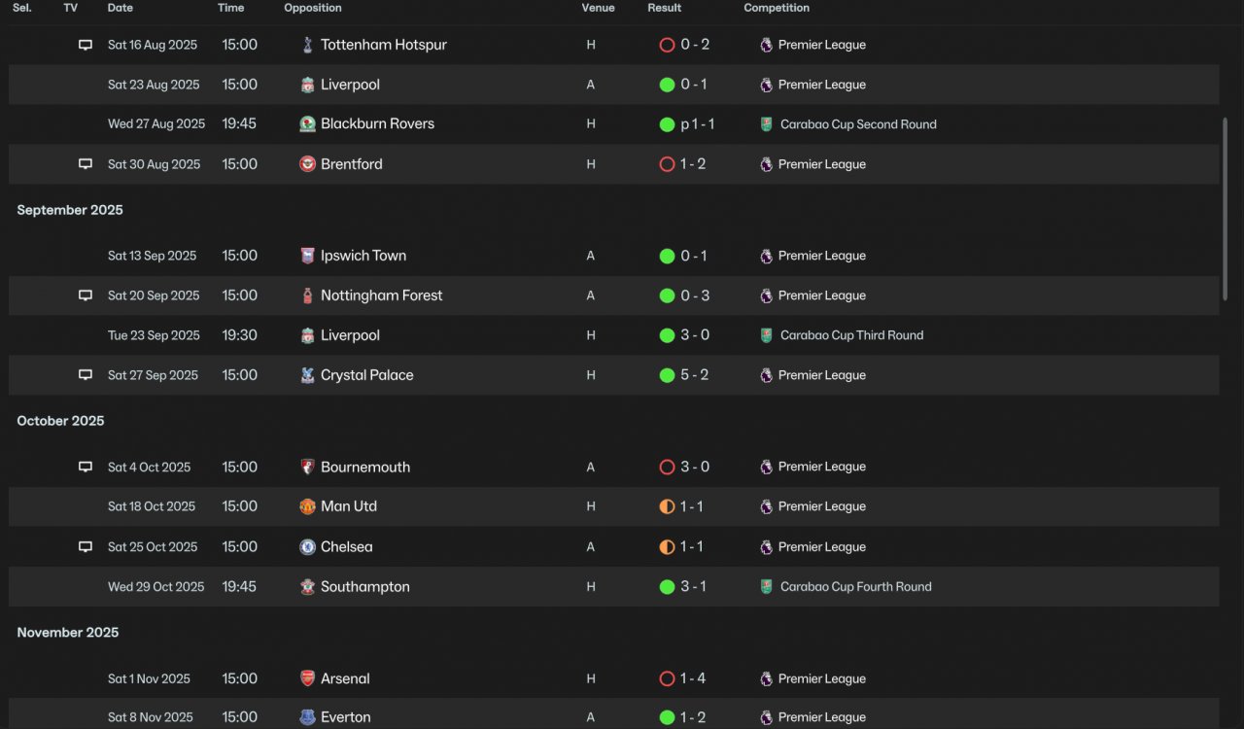Click the Premier League logo on Arsenal row

point(766,678)
